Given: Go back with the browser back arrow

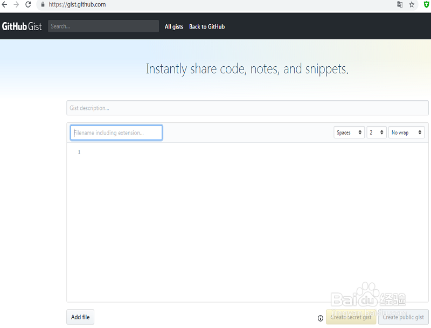Looking at the screenshot, I should (x=4, y=4).
